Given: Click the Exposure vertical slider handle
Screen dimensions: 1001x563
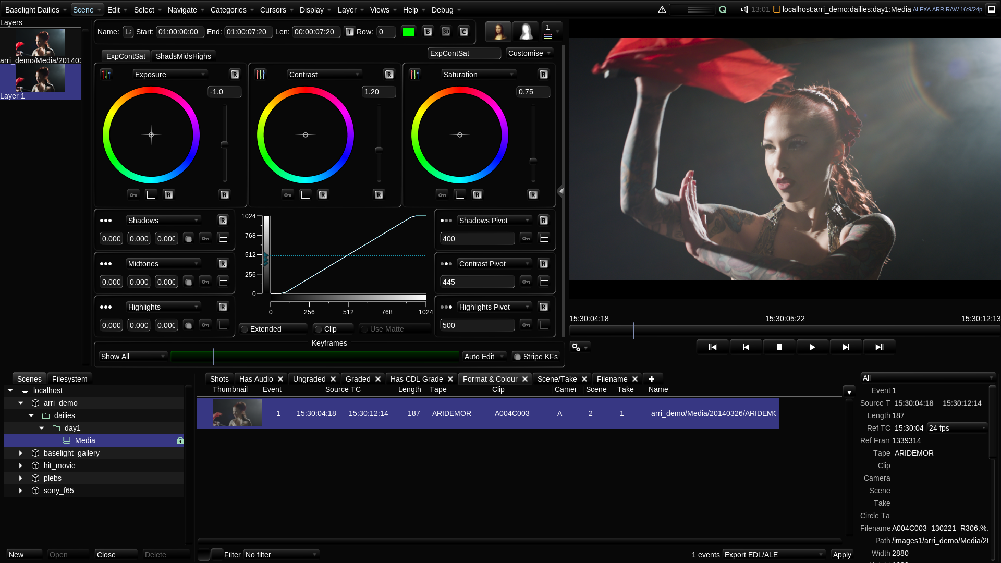Looking at the screenshot, I should [225, 144].
